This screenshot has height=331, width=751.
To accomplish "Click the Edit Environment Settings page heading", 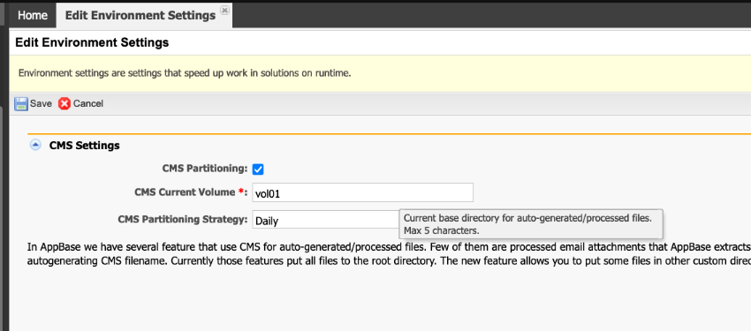I will coord(92,42).
